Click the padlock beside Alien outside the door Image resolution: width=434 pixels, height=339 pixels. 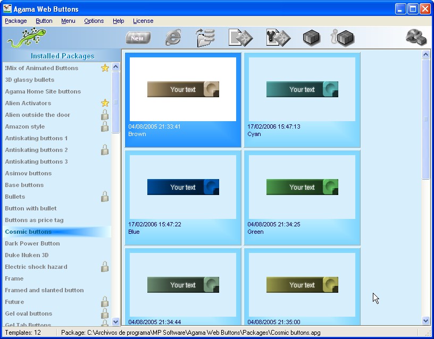[105, 114]
